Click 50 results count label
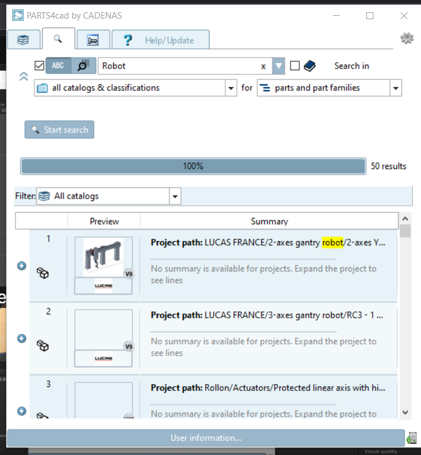This screenshot has height=455, width=421. (388, 166)
